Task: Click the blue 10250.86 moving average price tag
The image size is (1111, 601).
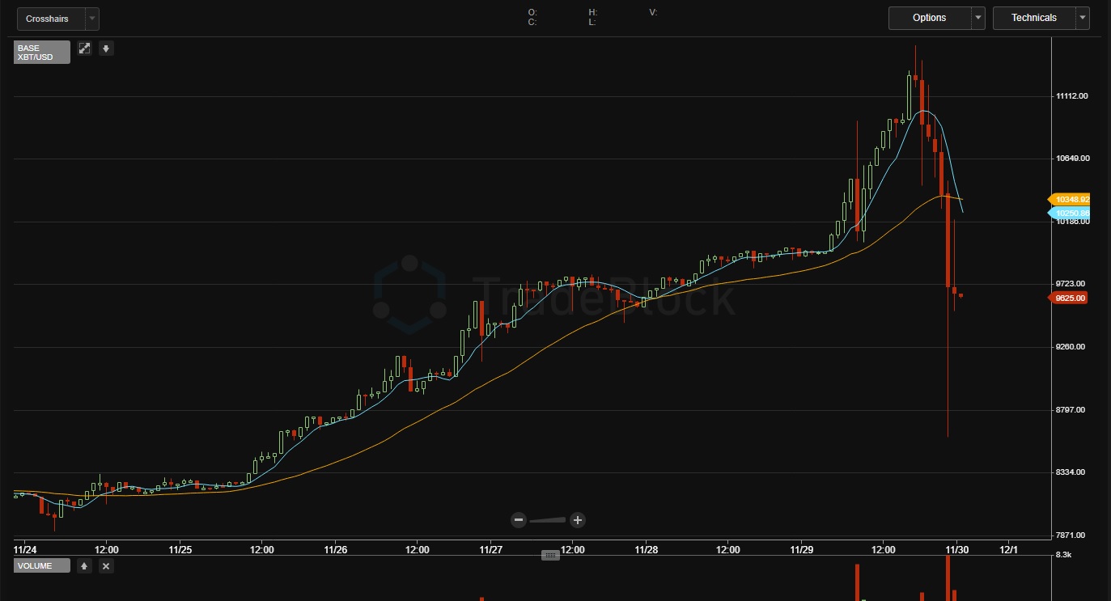Action: pos(1070,214)
